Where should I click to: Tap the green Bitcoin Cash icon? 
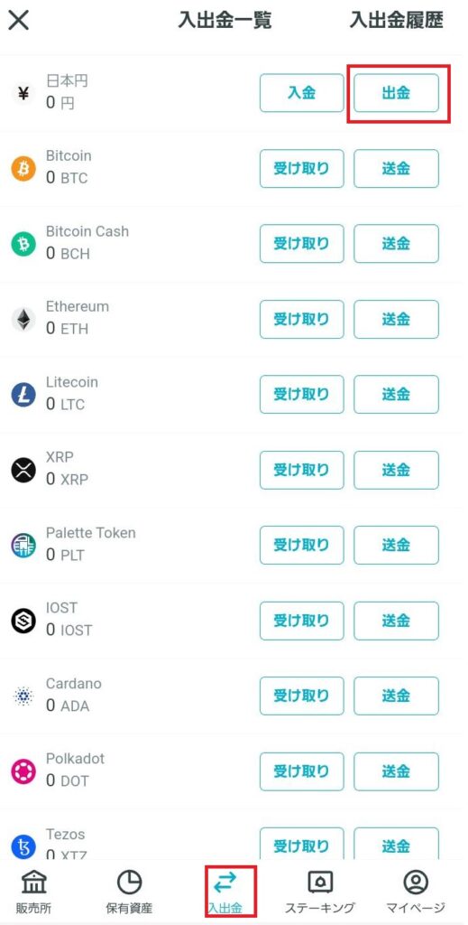[x=23, y=244]
